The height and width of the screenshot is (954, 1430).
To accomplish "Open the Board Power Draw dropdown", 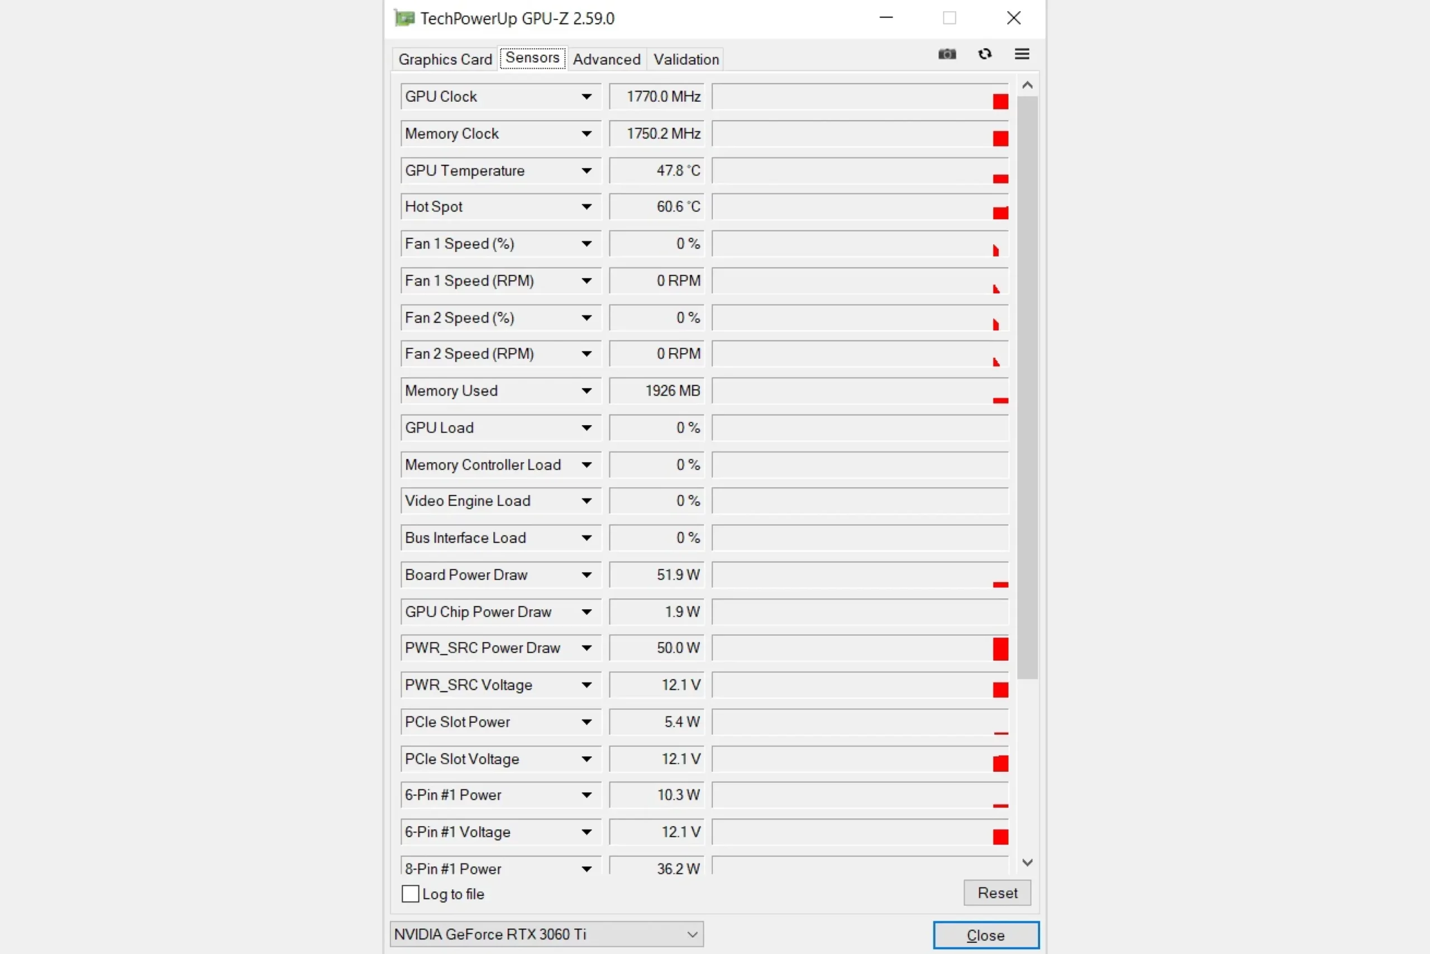I will [x=586, y=575].
